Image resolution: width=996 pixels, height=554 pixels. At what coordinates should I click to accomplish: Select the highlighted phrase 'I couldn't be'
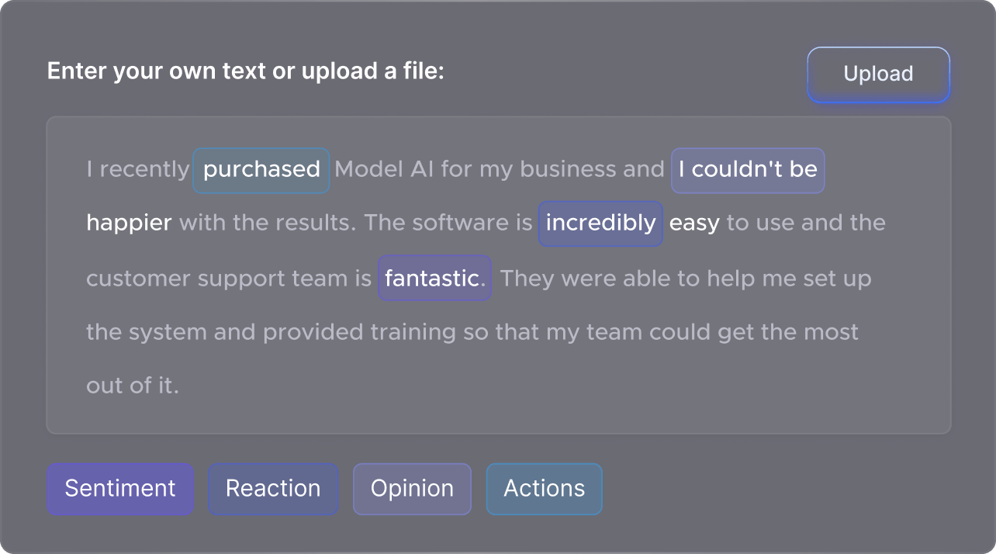747,169
